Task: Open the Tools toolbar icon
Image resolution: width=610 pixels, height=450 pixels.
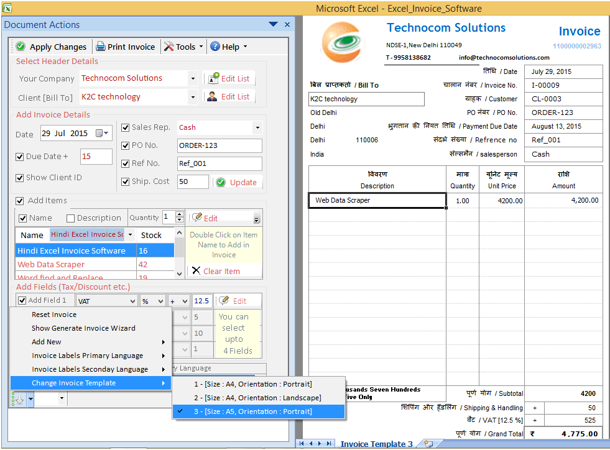Action: (x=167, y=47)
